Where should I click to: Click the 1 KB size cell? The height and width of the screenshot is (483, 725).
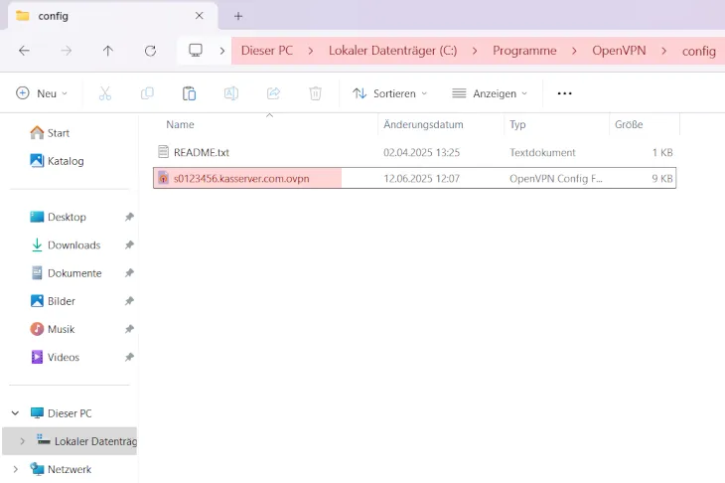[662, 152]
